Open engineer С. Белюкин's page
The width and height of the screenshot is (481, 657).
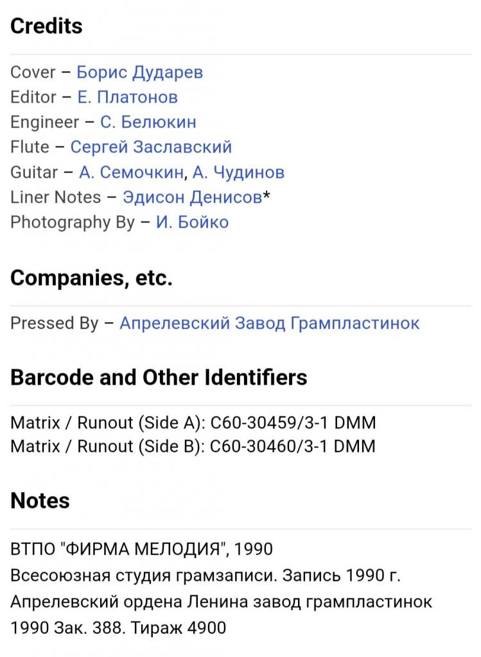point(148,122)
